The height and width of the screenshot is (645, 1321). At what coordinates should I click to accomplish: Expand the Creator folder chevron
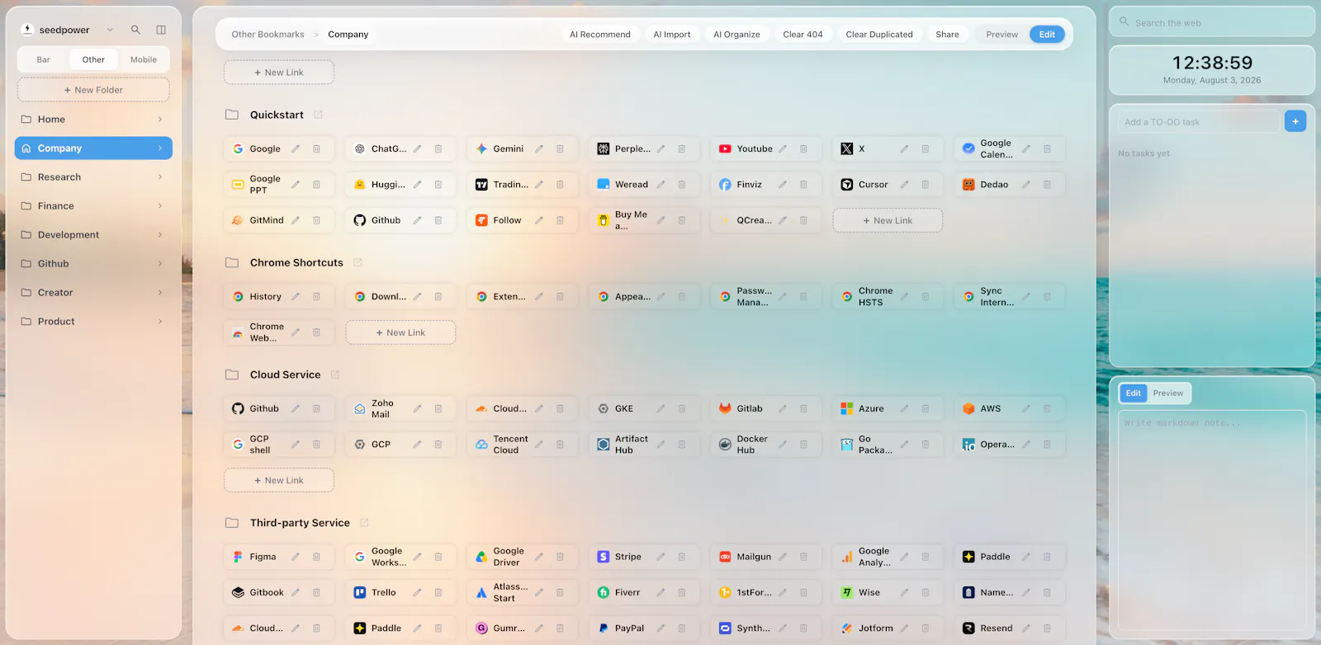(x=160, y=293)
